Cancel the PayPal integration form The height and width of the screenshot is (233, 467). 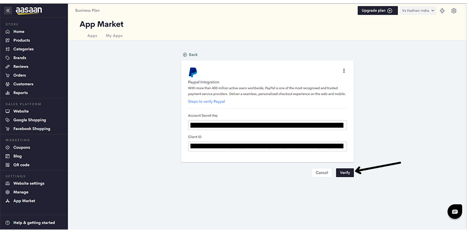tap(322, 173)
